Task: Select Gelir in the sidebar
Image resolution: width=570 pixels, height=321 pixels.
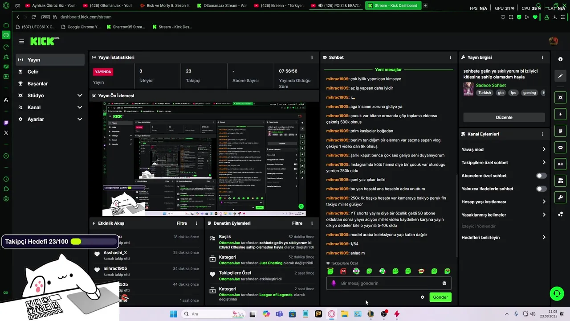Action: (x=50, y=72)
